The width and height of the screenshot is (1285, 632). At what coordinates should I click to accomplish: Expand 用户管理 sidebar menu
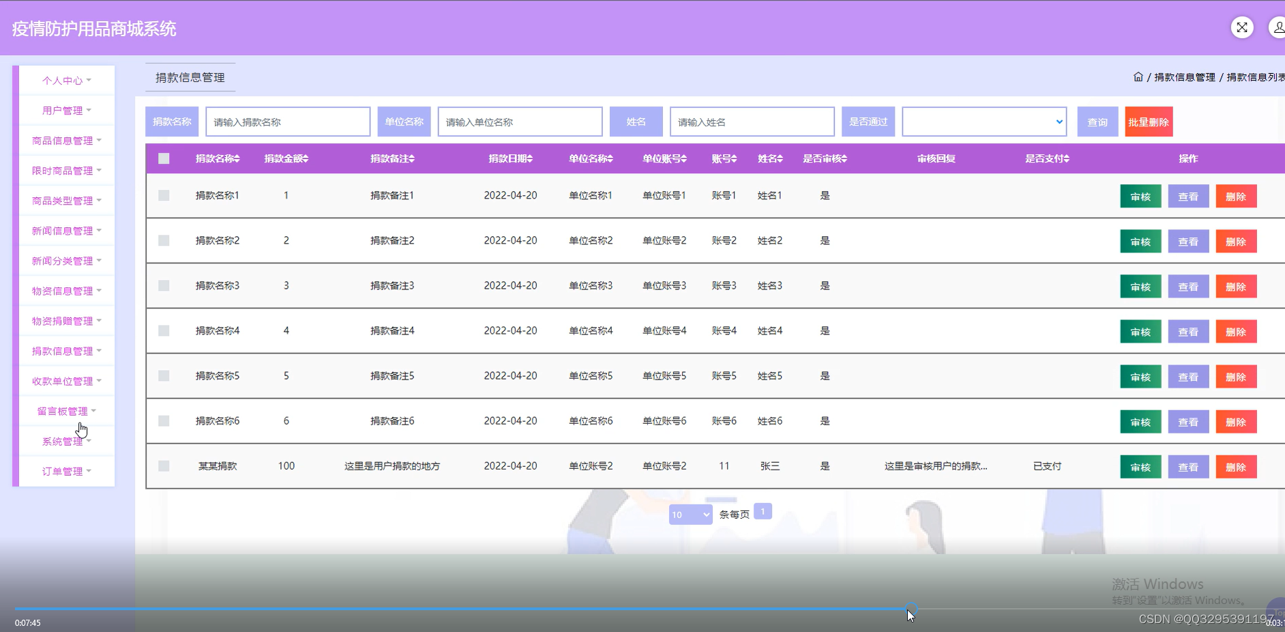[67, 111]
